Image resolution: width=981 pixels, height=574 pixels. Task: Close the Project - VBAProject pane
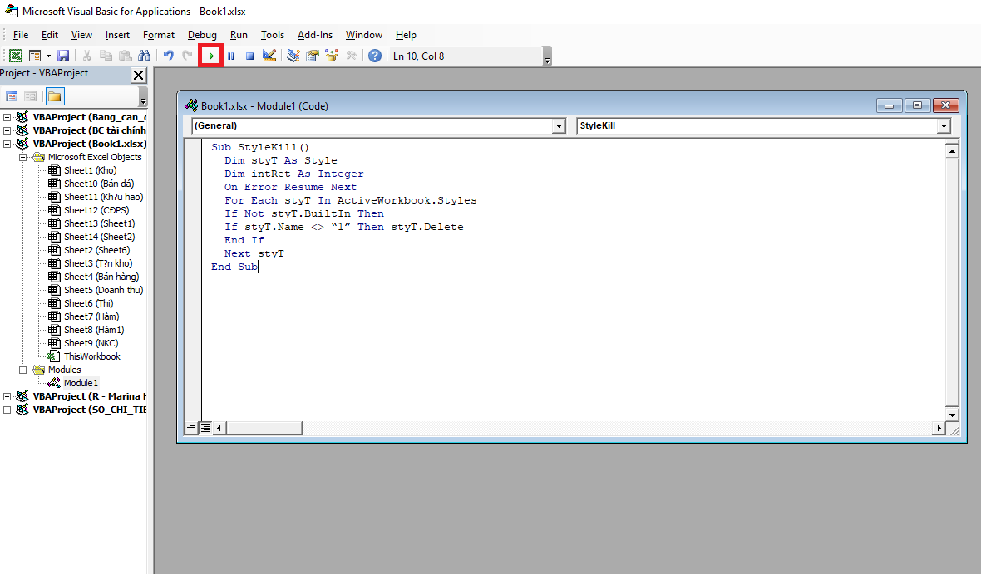point(139,75)
